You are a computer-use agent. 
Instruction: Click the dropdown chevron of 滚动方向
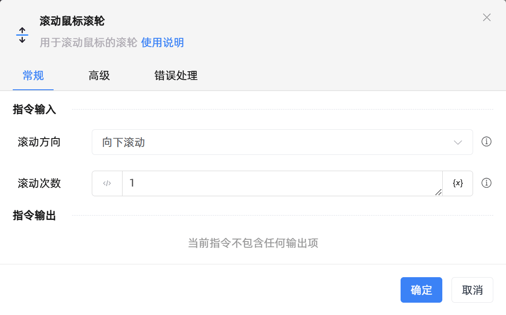458,142
